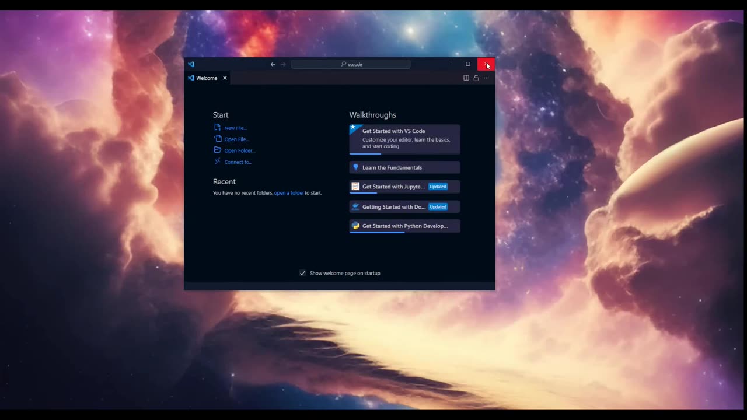Choose the Open Folder... link
The image size is (747, 420).
coord(240,150)
